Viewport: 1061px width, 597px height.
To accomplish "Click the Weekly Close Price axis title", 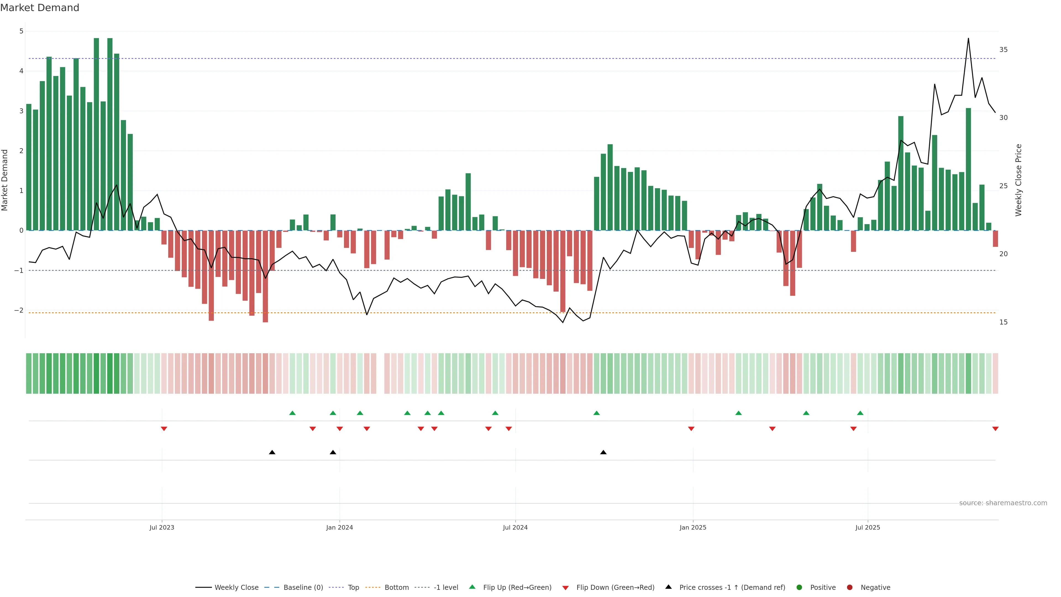I will 1018,180.
